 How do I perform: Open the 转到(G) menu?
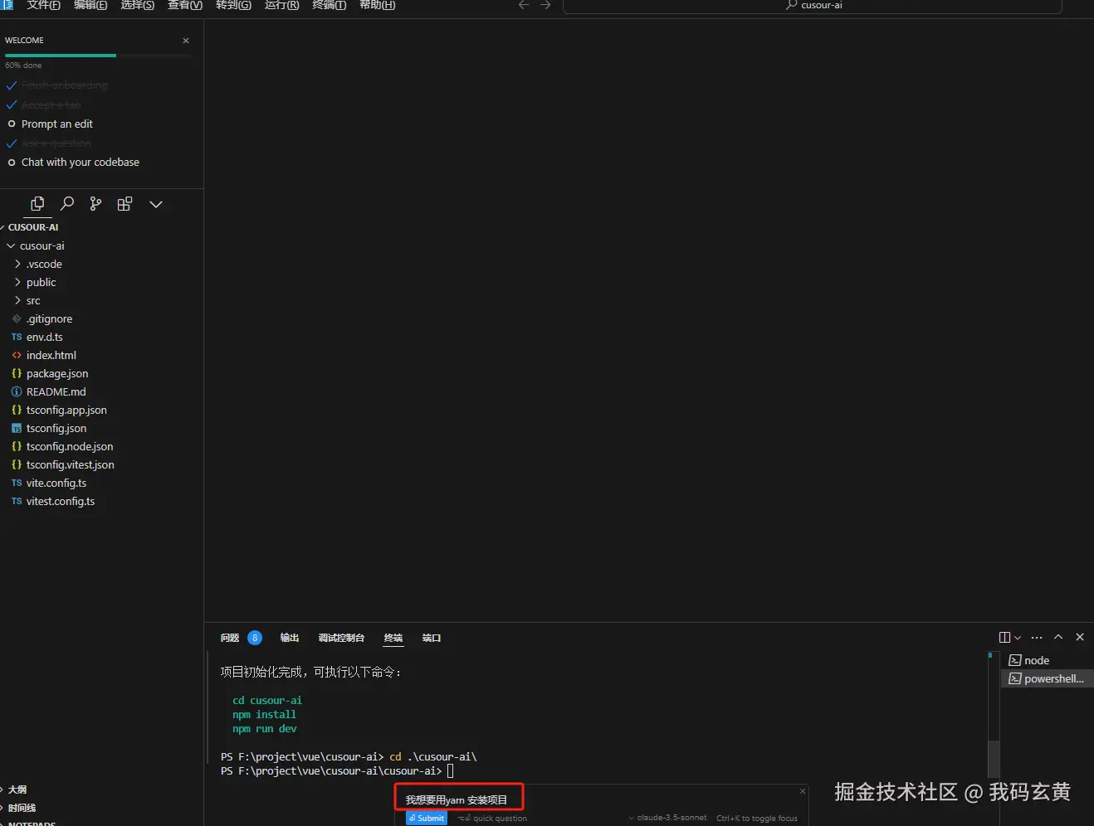(233, 5)
